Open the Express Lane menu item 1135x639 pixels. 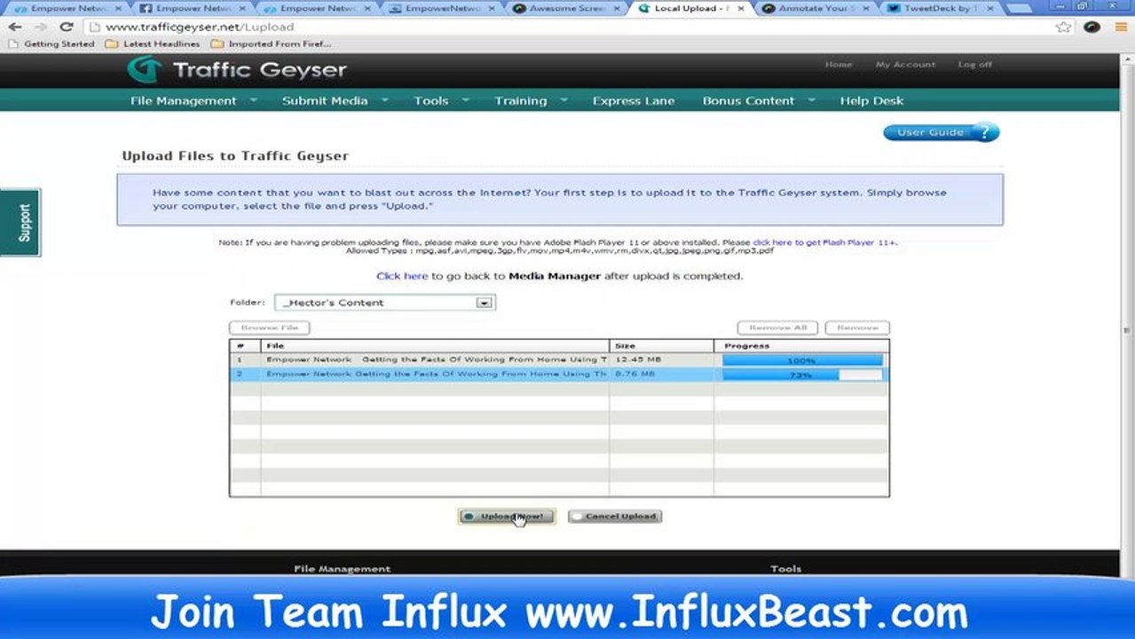pos(634,100)
